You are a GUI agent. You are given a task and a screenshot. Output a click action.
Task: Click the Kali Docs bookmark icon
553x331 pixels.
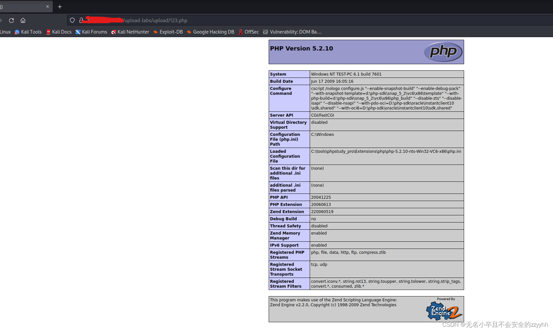[48, 32]
